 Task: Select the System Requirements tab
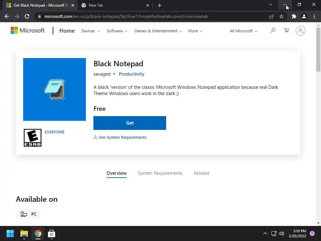click(160, 173)
